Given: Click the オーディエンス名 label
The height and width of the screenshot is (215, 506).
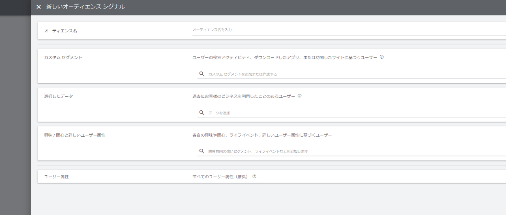Looking at the screenshot, I should pos(60,31).
